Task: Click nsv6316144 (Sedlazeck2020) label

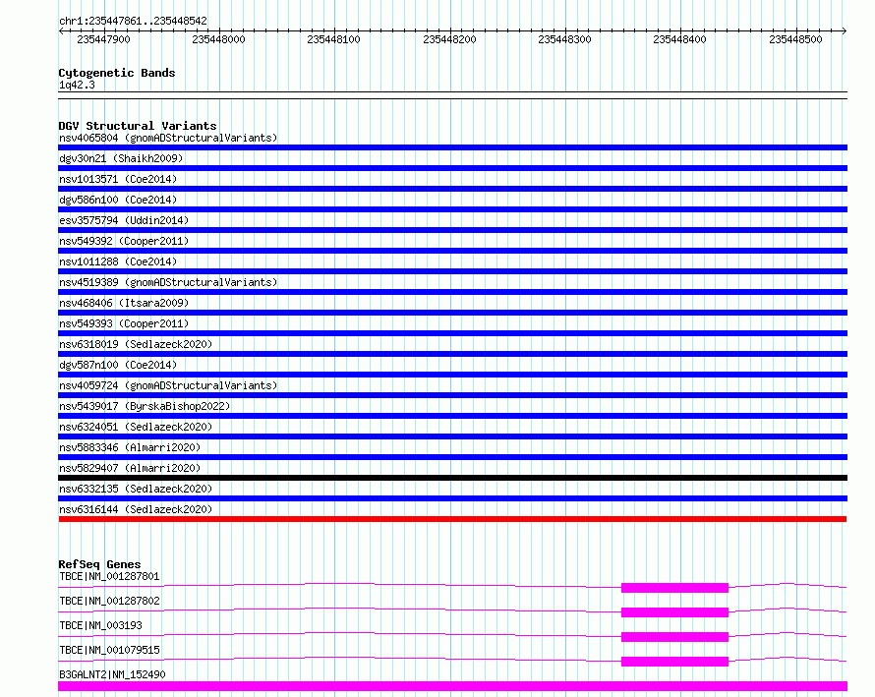Action: (x=136, y=509)
